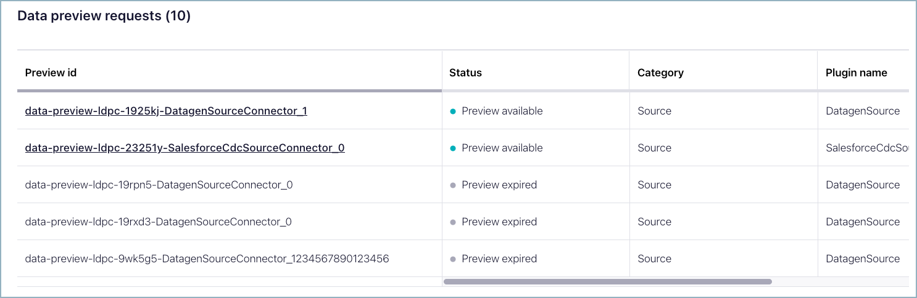Sort by Category column header
The width and height of the screenshot is (917, 298).
tap(660, 73)
